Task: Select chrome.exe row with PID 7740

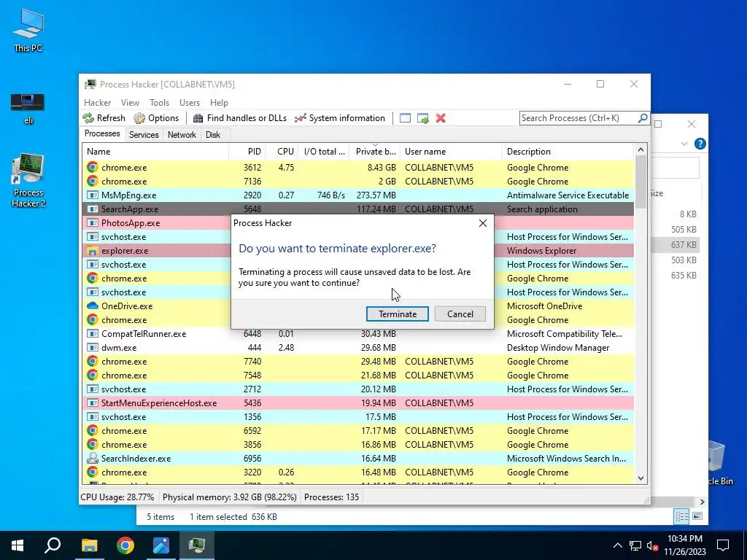Action: [x=358, y=362]
